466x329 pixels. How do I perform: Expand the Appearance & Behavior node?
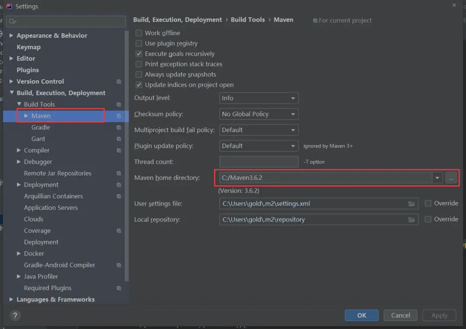[11, 35]
